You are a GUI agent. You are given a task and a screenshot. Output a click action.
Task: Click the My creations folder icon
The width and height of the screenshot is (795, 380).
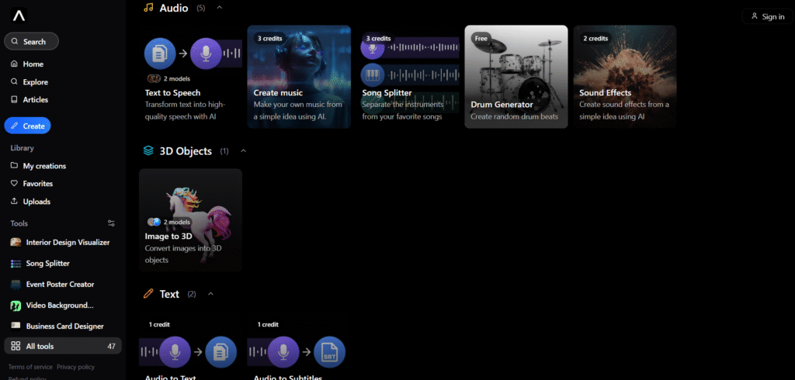(14, 166)
